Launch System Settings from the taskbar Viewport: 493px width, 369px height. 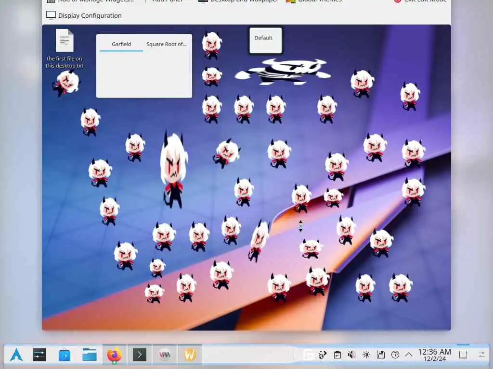39,355
